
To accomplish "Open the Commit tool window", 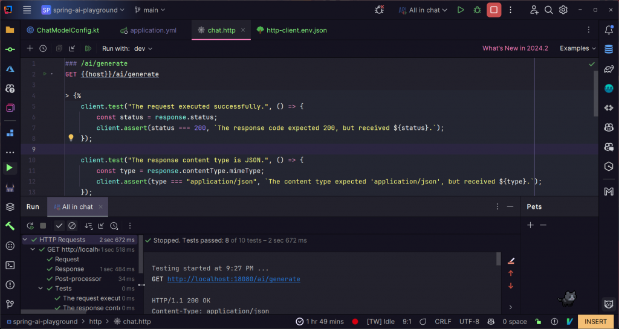I will 10,50.
